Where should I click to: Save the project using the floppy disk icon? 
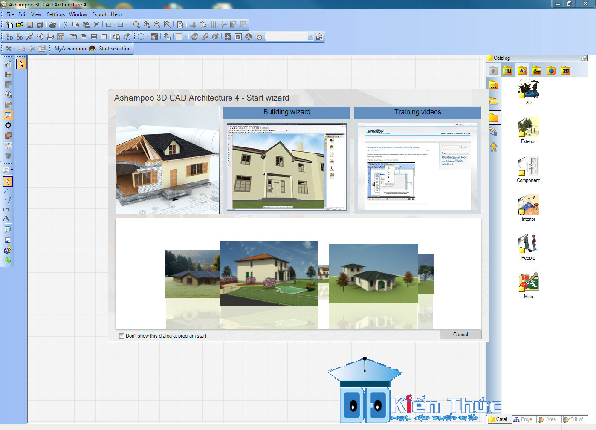(x=30, y=25)
